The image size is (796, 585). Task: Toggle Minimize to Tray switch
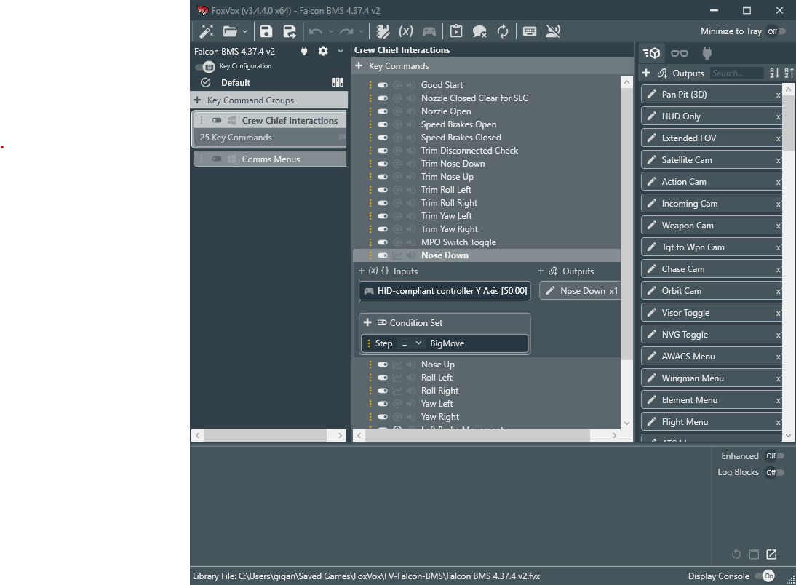(x=776, y=31)
